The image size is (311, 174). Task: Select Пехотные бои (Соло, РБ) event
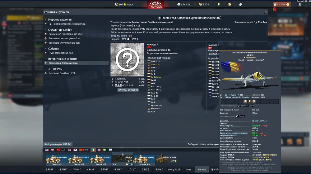pos(62,73)
